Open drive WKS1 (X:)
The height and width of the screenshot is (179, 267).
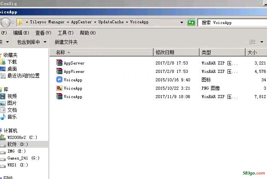click(18, 165)
